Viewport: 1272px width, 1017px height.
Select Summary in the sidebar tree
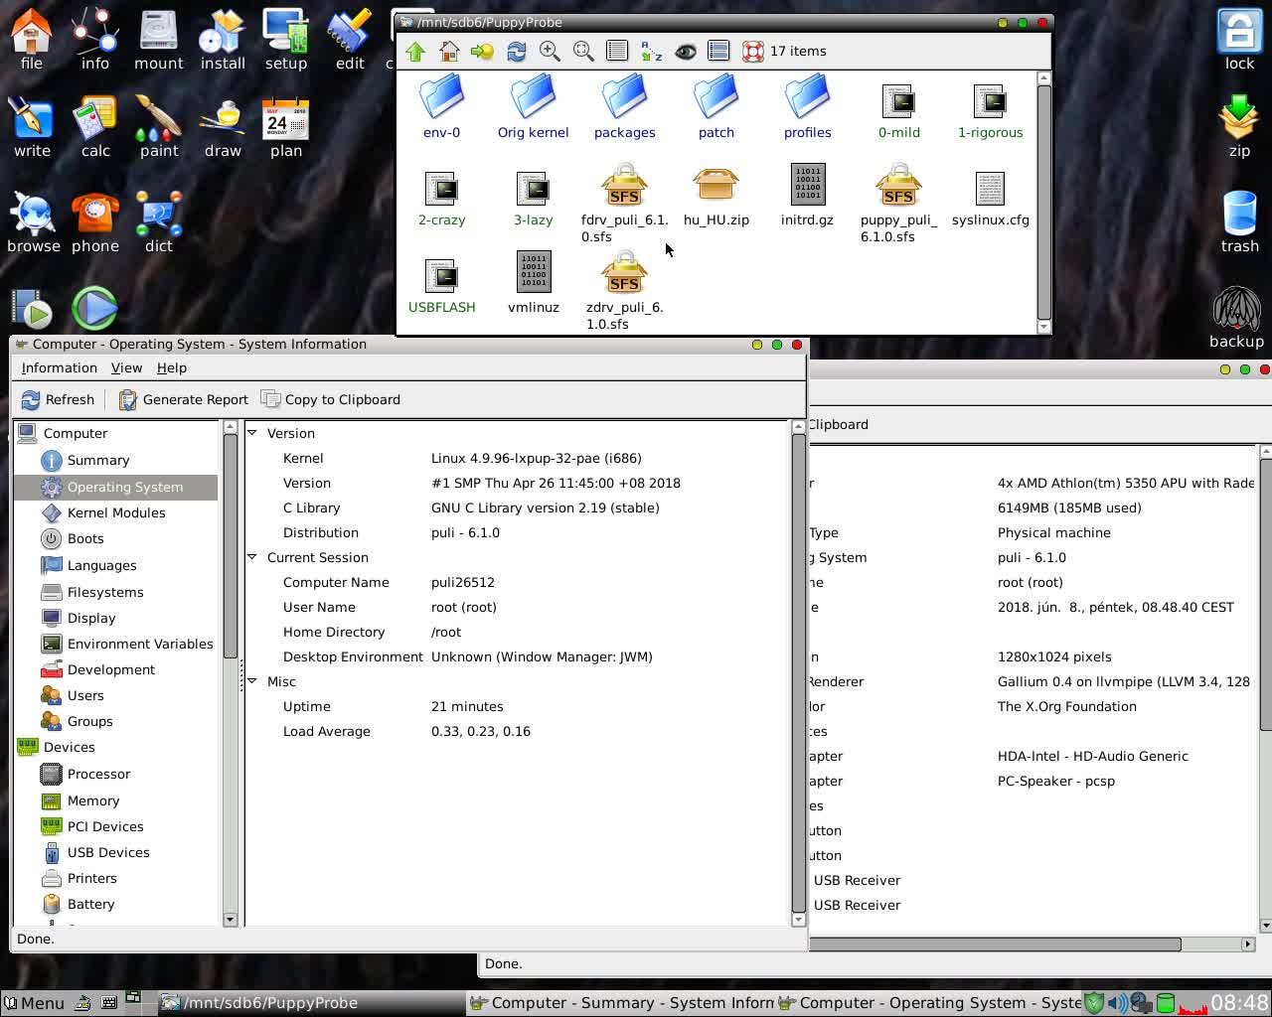pyautogui.click(x=98, y=460)
